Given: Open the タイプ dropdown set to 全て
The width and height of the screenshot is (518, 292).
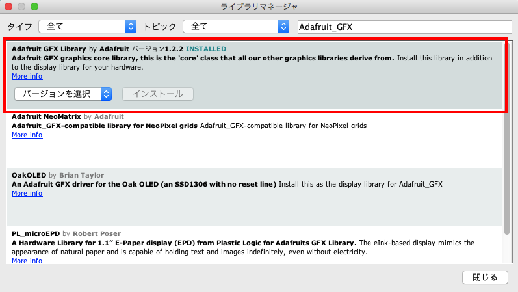Looking at the screenshot, I should pos(88,27).
